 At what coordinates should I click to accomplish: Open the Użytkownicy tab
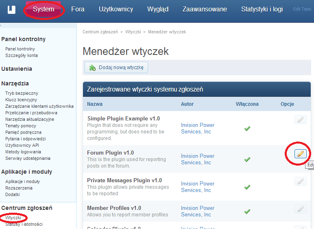pyautogui.click(x=116, y=9)
